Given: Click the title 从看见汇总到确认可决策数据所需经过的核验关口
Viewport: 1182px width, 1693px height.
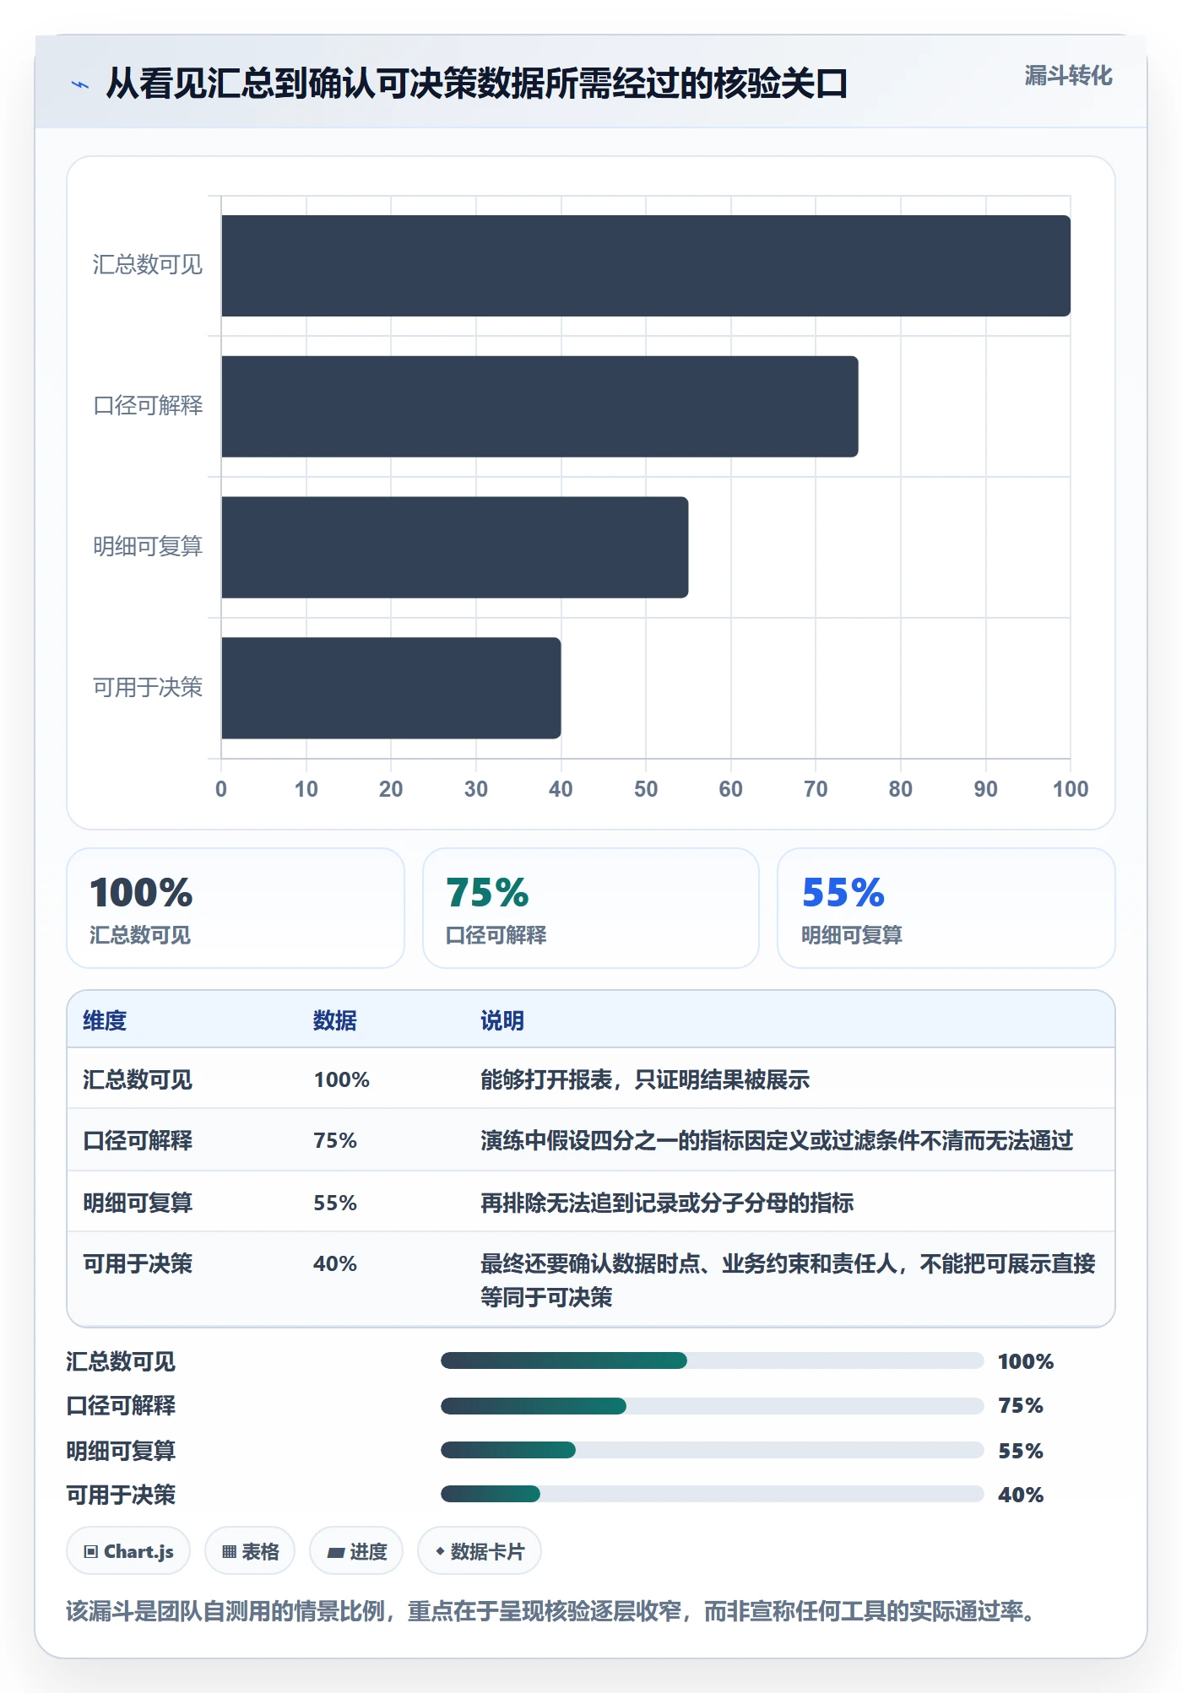Looking at the screenshot, I should point(477,84).
